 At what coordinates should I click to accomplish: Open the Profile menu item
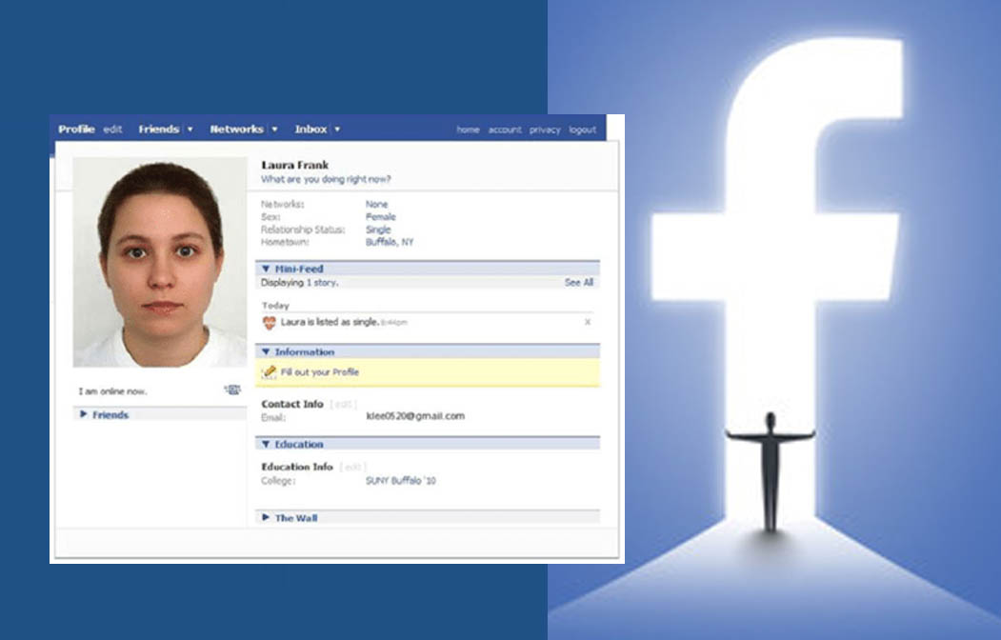(x=76, y=129)
